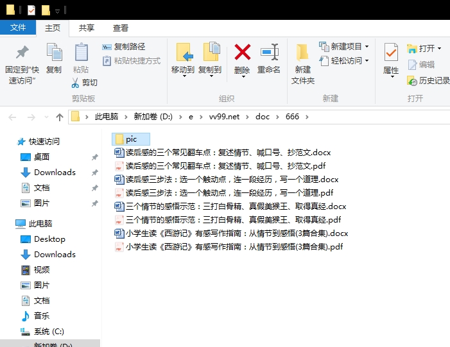Expand the Properties dropdown arrow

coord(392,77)
